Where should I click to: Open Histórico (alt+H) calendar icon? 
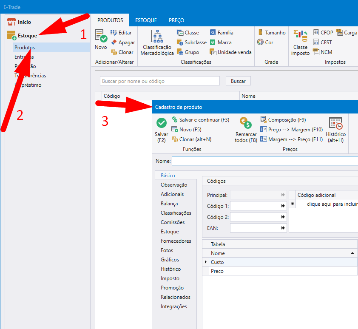pyautogui.click(x=335, y=123)
